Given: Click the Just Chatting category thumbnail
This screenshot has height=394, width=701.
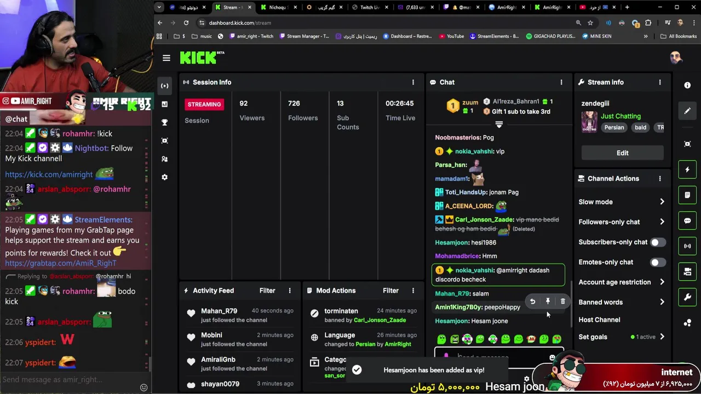Looking at the screenshot, I should (x=589, y=121).
